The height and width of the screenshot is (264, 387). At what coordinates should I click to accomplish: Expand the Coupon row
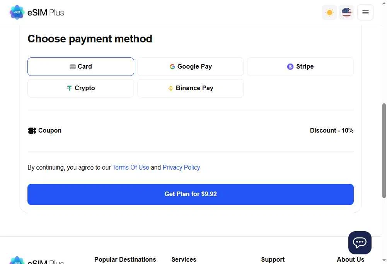(191, 130)
